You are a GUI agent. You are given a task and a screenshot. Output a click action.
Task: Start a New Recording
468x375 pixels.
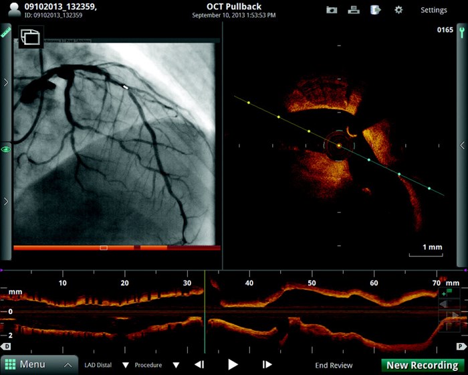[423, 365]
